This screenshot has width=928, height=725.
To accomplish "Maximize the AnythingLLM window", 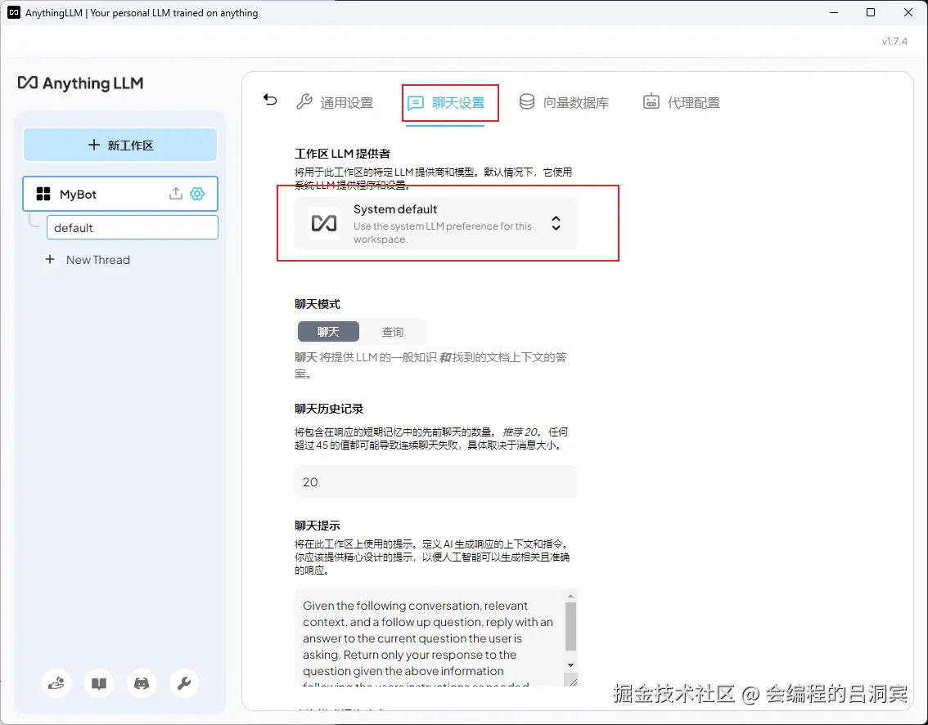I will pyautogui.click(x=871, y=12).
